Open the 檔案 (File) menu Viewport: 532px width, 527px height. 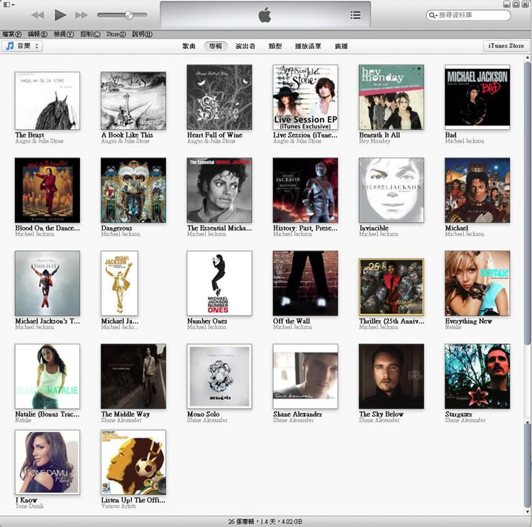click(12, 34)
